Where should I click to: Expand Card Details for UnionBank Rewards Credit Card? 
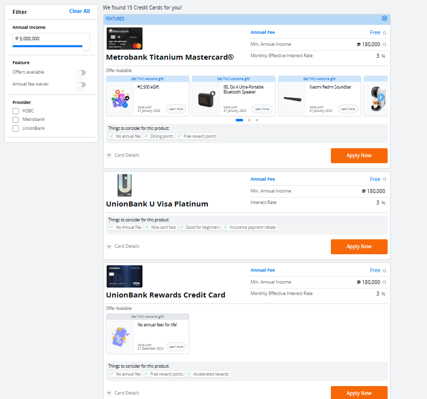click(123, 393)
